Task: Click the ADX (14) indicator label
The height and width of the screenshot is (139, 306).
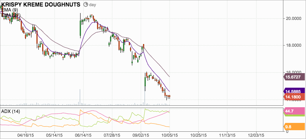Action: (10, 111)
